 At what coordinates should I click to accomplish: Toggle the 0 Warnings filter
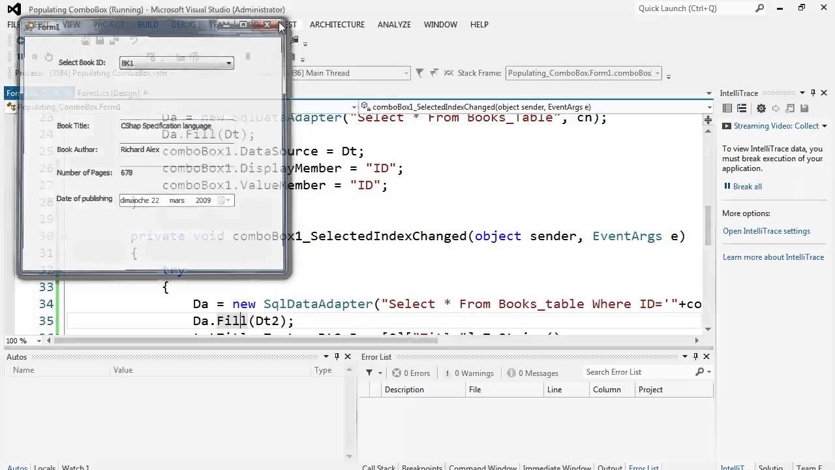pyautogui.click(x=468, y=373)
